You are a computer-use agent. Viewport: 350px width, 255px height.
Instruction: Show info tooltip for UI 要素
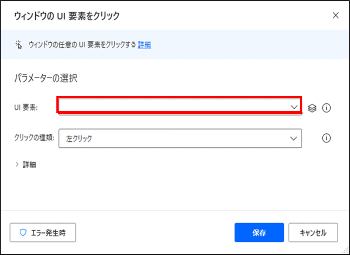click(326, 108)
